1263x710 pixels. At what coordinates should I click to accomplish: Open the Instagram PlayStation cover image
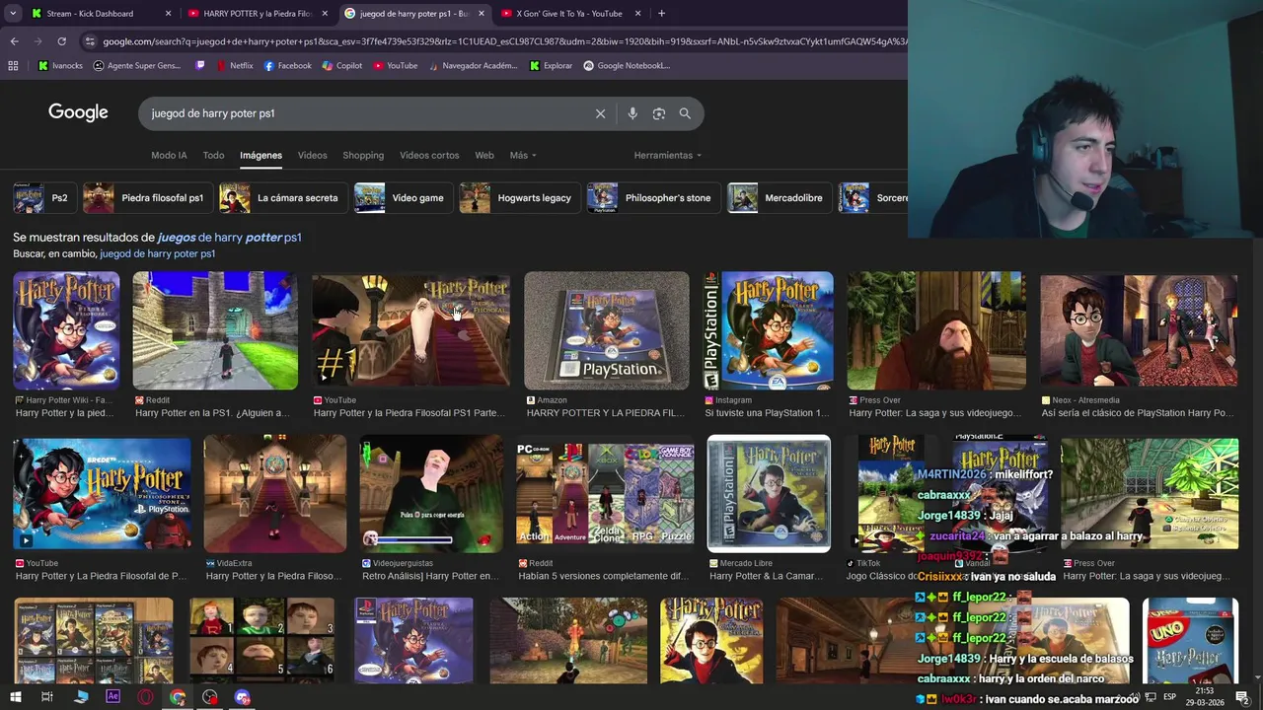click(x=769, y=330)
